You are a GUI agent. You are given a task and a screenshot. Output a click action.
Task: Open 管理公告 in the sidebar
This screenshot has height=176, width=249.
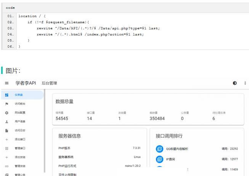coord(20,174)
